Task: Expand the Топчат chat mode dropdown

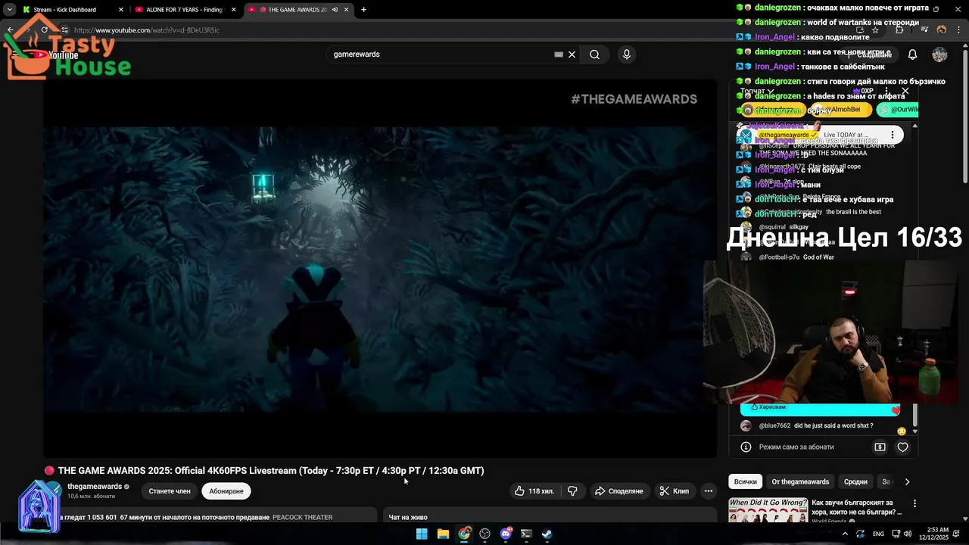Action: click(757, 92)
